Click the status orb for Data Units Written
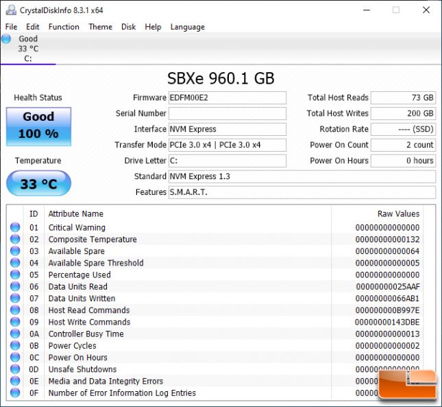The height and width of the screenshot is (407, 442). click(15, 298)
